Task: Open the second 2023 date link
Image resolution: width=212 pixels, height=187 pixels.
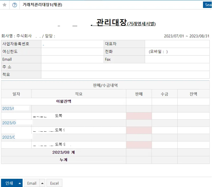Action: [x=9, y=123]
